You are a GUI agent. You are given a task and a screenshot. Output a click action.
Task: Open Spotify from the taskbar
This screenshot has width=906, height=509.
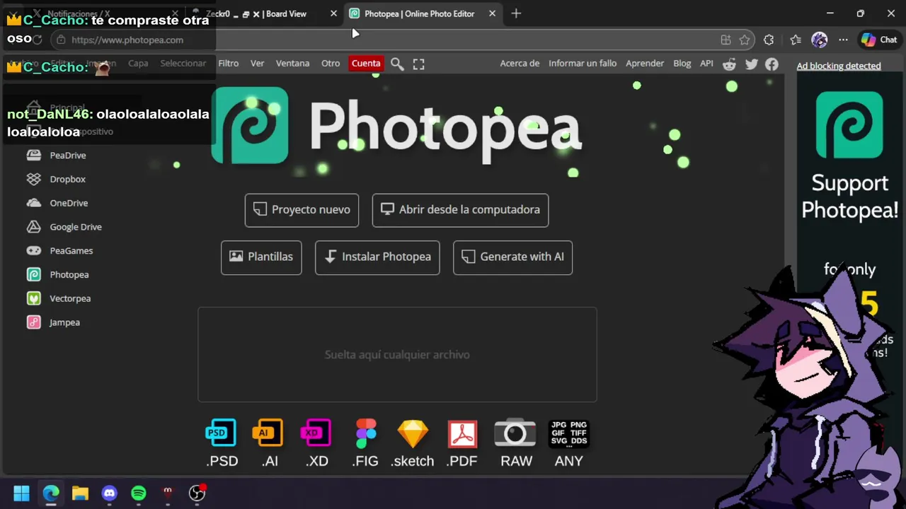click(x=139, y=493)
